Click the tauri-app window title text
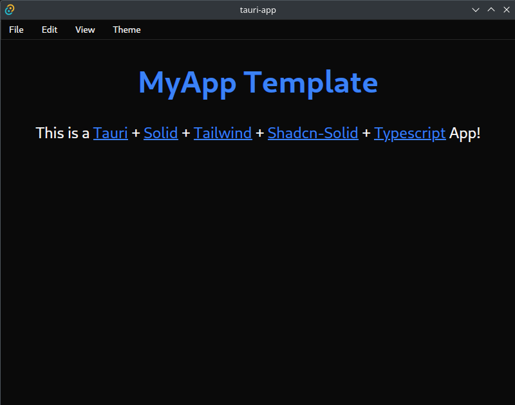515x405 pixels. (258, 10)
